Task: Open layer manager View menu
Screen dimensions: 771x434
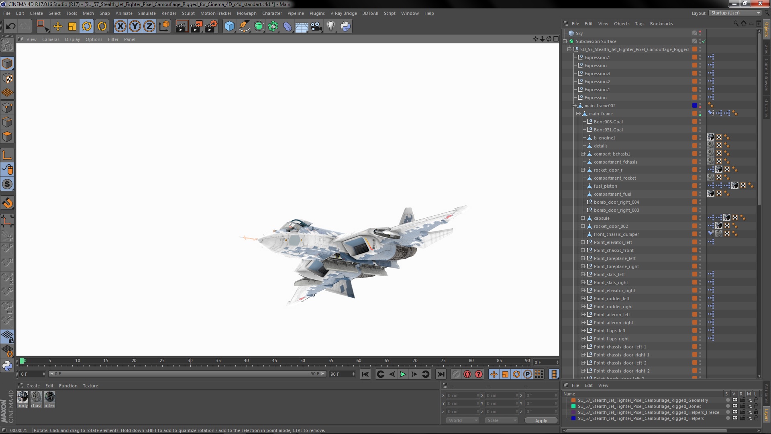Action: click(x=603, y=385)
